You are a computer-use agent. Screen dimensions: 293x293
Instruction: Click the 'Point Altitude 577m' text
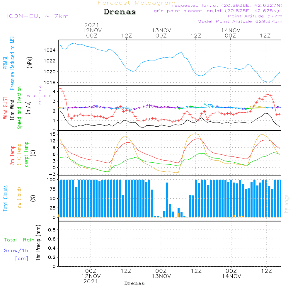click(x=255, y=16)
